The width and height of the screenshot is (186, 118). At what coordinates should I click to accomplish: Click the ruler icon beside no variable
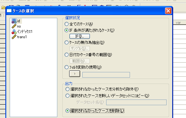coord(14,26)
